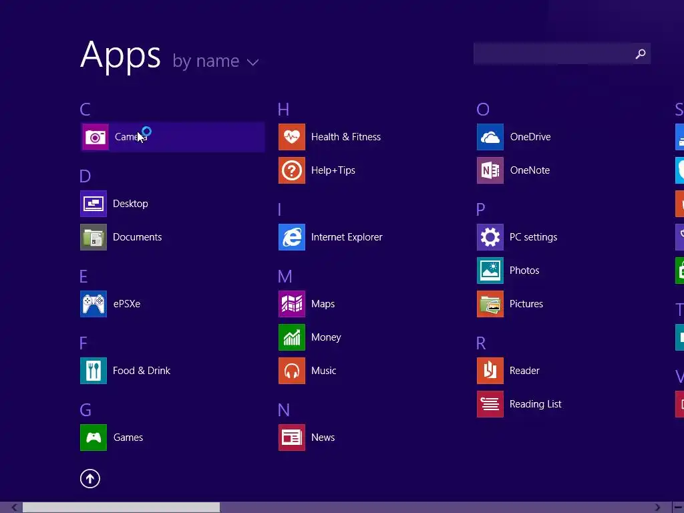Click the scrollbar left arrow
The width and height of the screenshot is (684, 513).
[15, 508]
